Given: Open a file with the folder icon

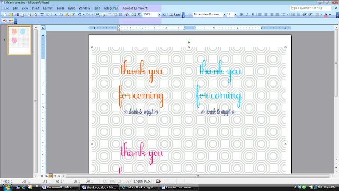Looking at the screenshot, I should 11,15.
